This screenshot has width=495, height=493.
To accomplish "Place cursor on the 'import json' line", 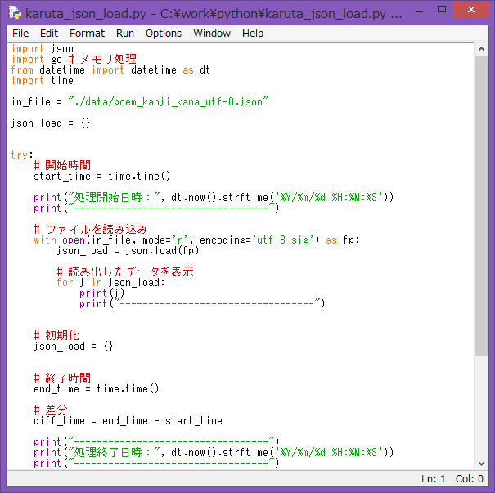I will pyautogui.click(x=43, y=49).
